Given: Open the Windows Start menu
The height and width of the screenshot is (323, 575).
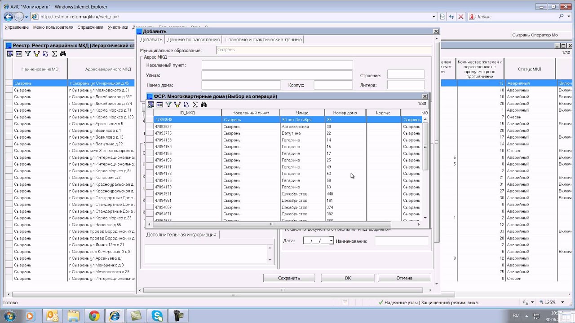Looking at the screenshot, I should [x=9, y=316].
